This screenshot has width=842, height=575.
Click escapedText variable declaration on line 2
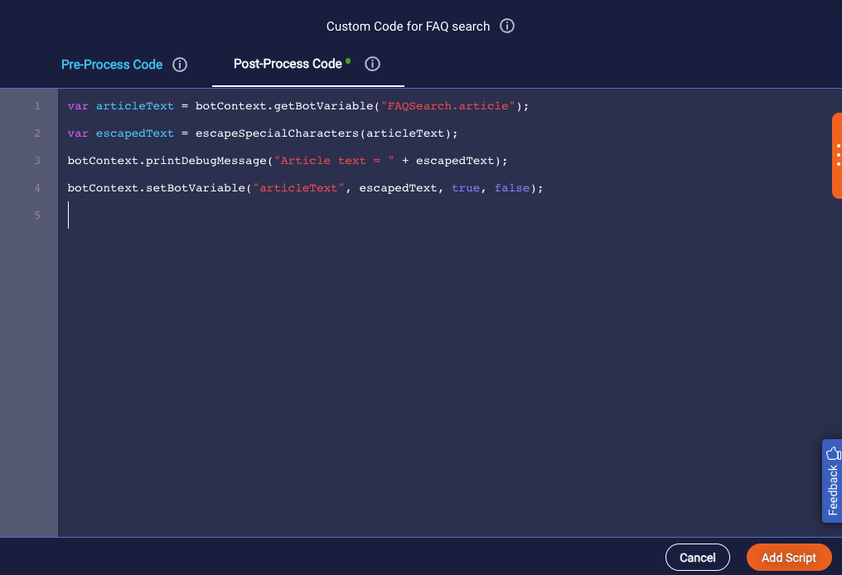pos(135,133)
